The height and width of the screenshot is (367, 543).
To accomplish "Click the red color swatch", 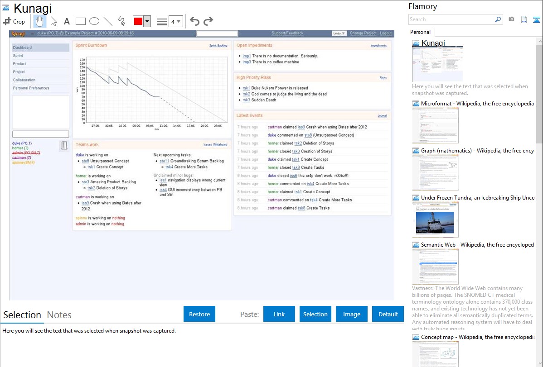I will (x=138, y=21).
